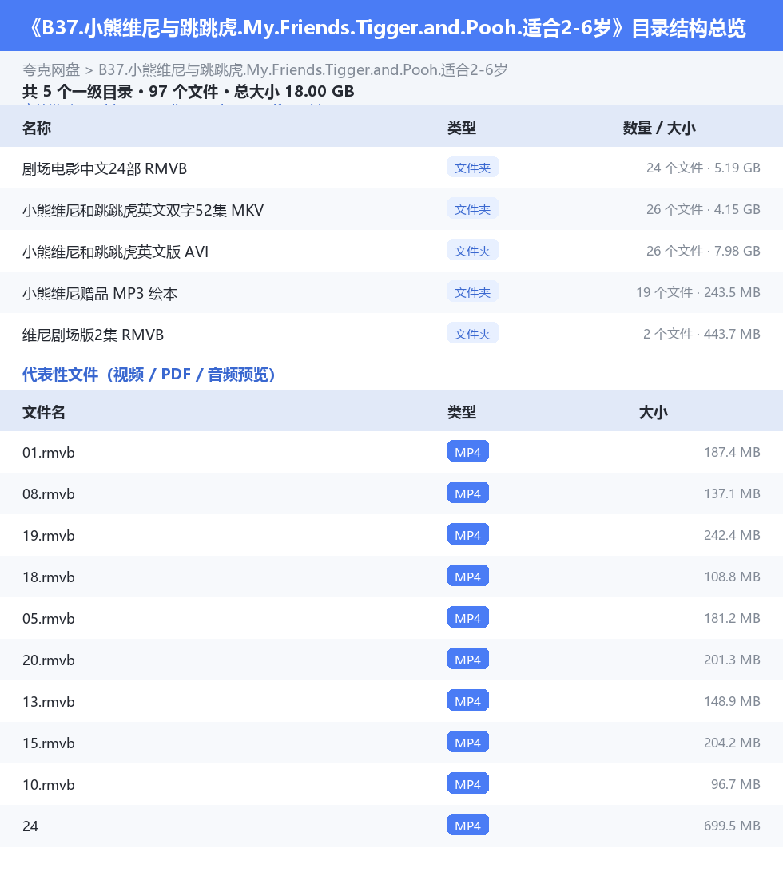This screenshot has width=783, height=872.
Task: Select file 05.rmvb
Action: (x=49, y=619)
